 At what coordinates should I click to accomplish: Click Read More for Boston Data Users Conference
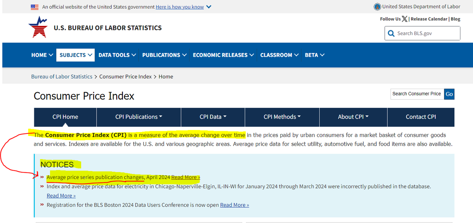pyautogui.click(x=235, y=205)
